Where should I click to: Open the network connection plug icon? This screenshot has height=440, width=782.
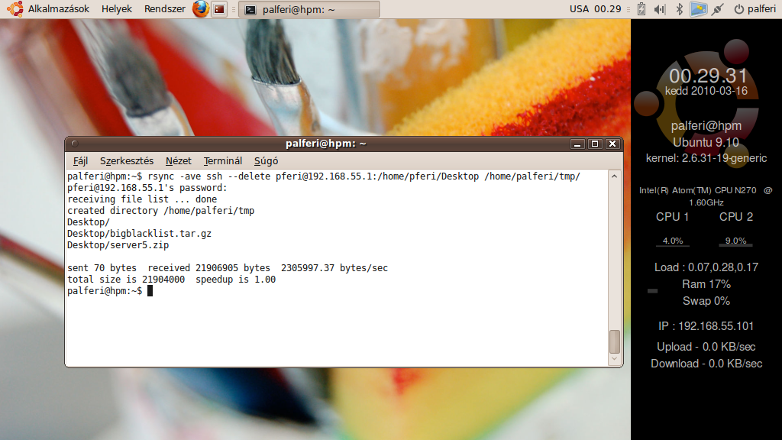point(717,9)
